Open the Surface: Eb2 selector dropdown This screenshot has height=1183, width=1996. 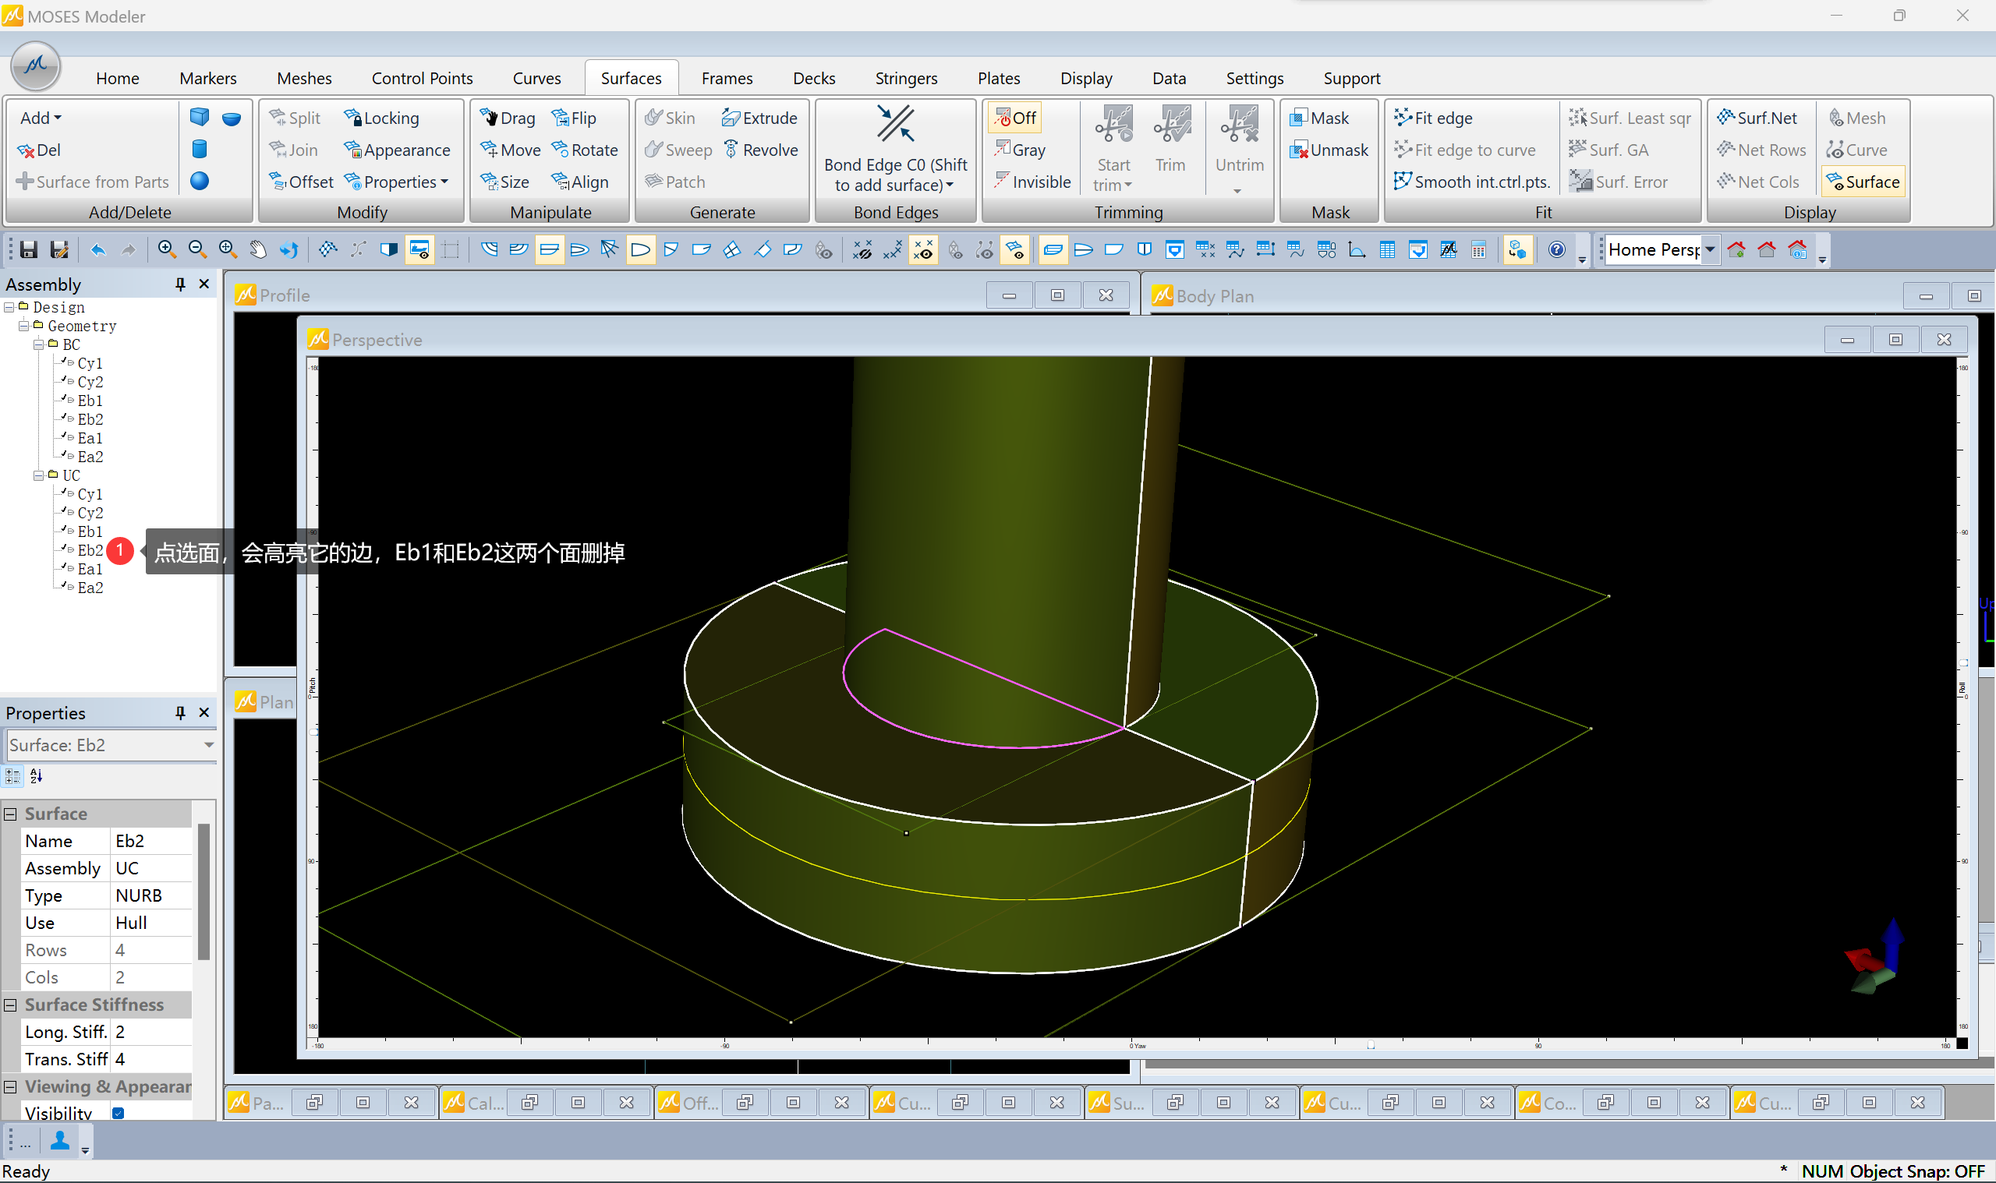tap(209, 744)
